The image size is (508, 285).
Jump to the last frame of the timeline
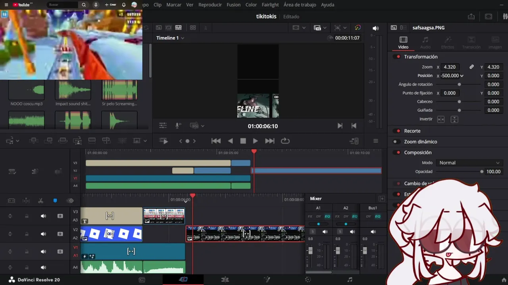[269, 141]
